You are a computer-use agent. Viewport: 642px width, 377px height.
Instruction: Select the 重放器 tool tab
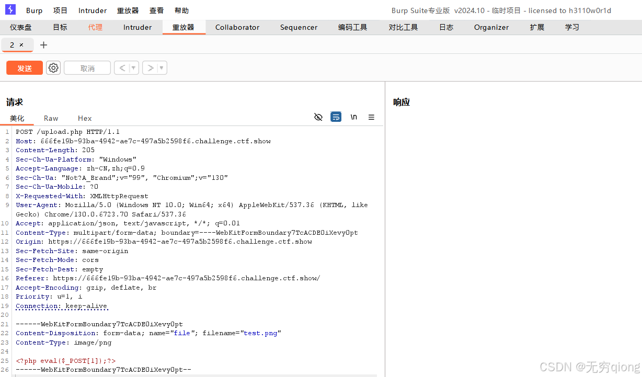[184, 27]
